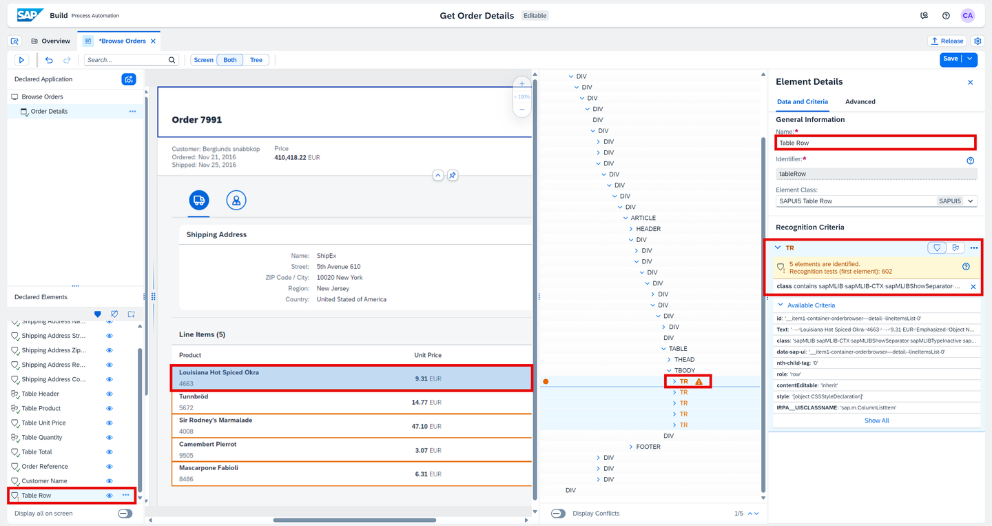Open the Advanced tab in Element Details
The image size is (992, 526).
point(860,101)
